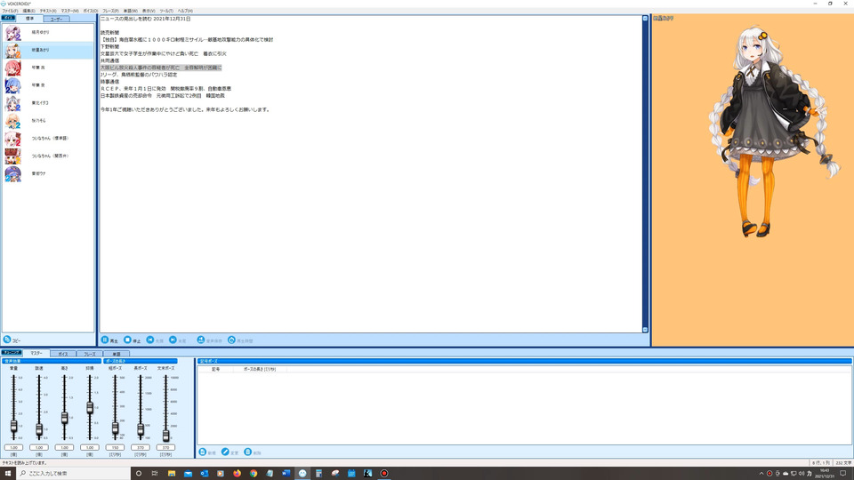Open the テキスト(X) menu

tap(48, 11)
